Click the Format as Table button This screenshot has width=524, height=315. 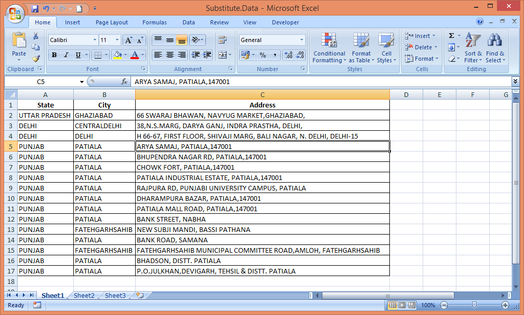[x=361, y=47]
